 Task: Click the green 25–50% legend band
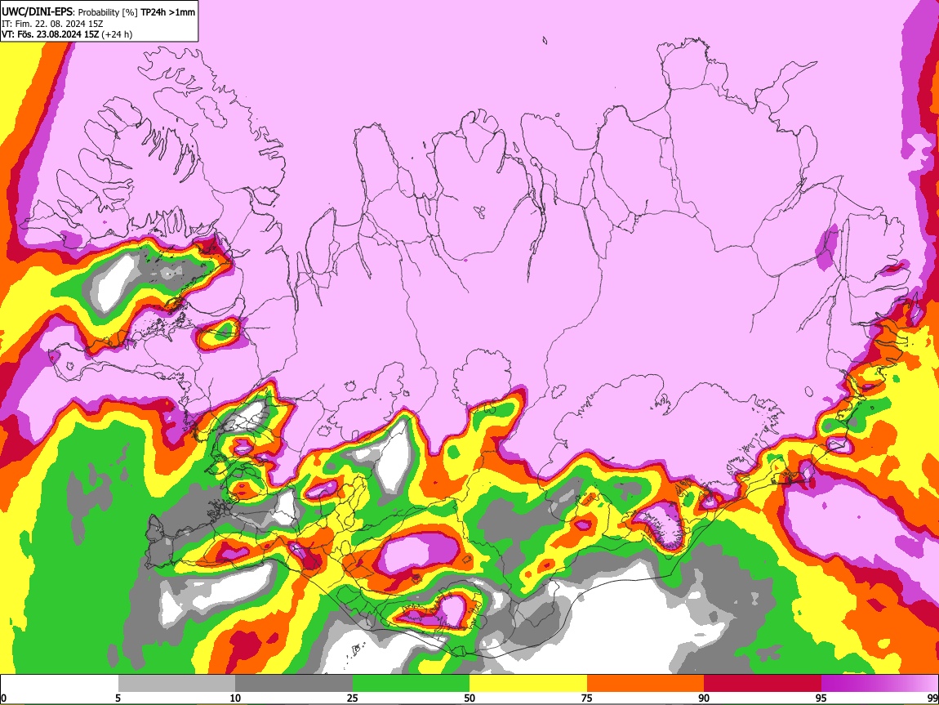(411, 684)
